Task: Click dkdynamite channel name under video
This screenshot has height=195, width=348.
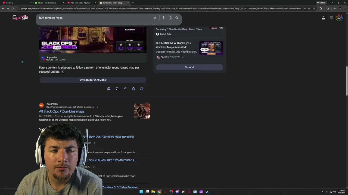Action: click(51, 57)
